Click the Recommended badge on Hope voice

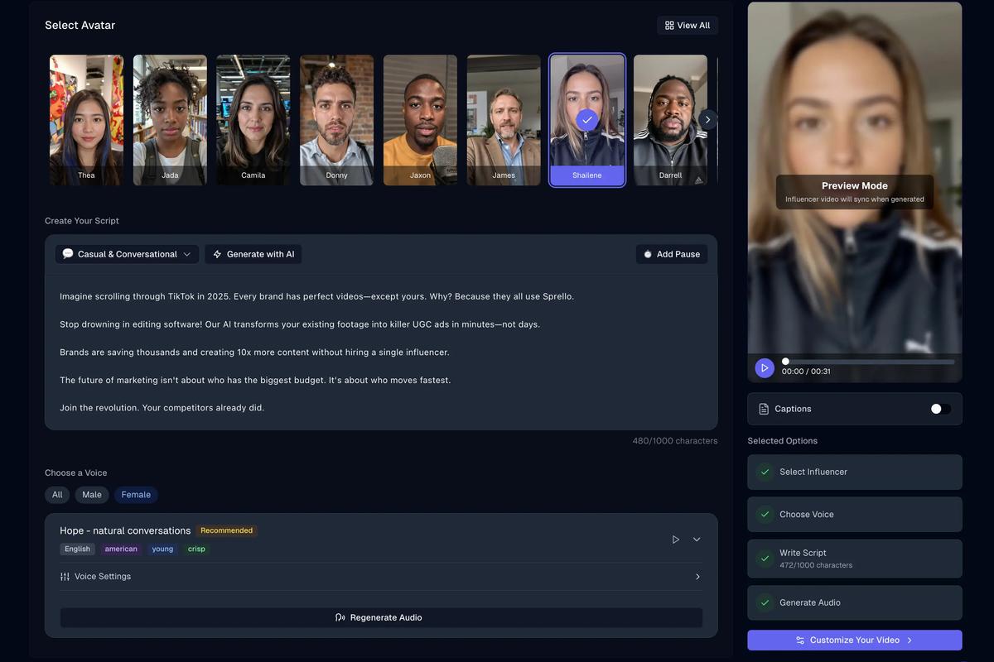pos(226,530)
